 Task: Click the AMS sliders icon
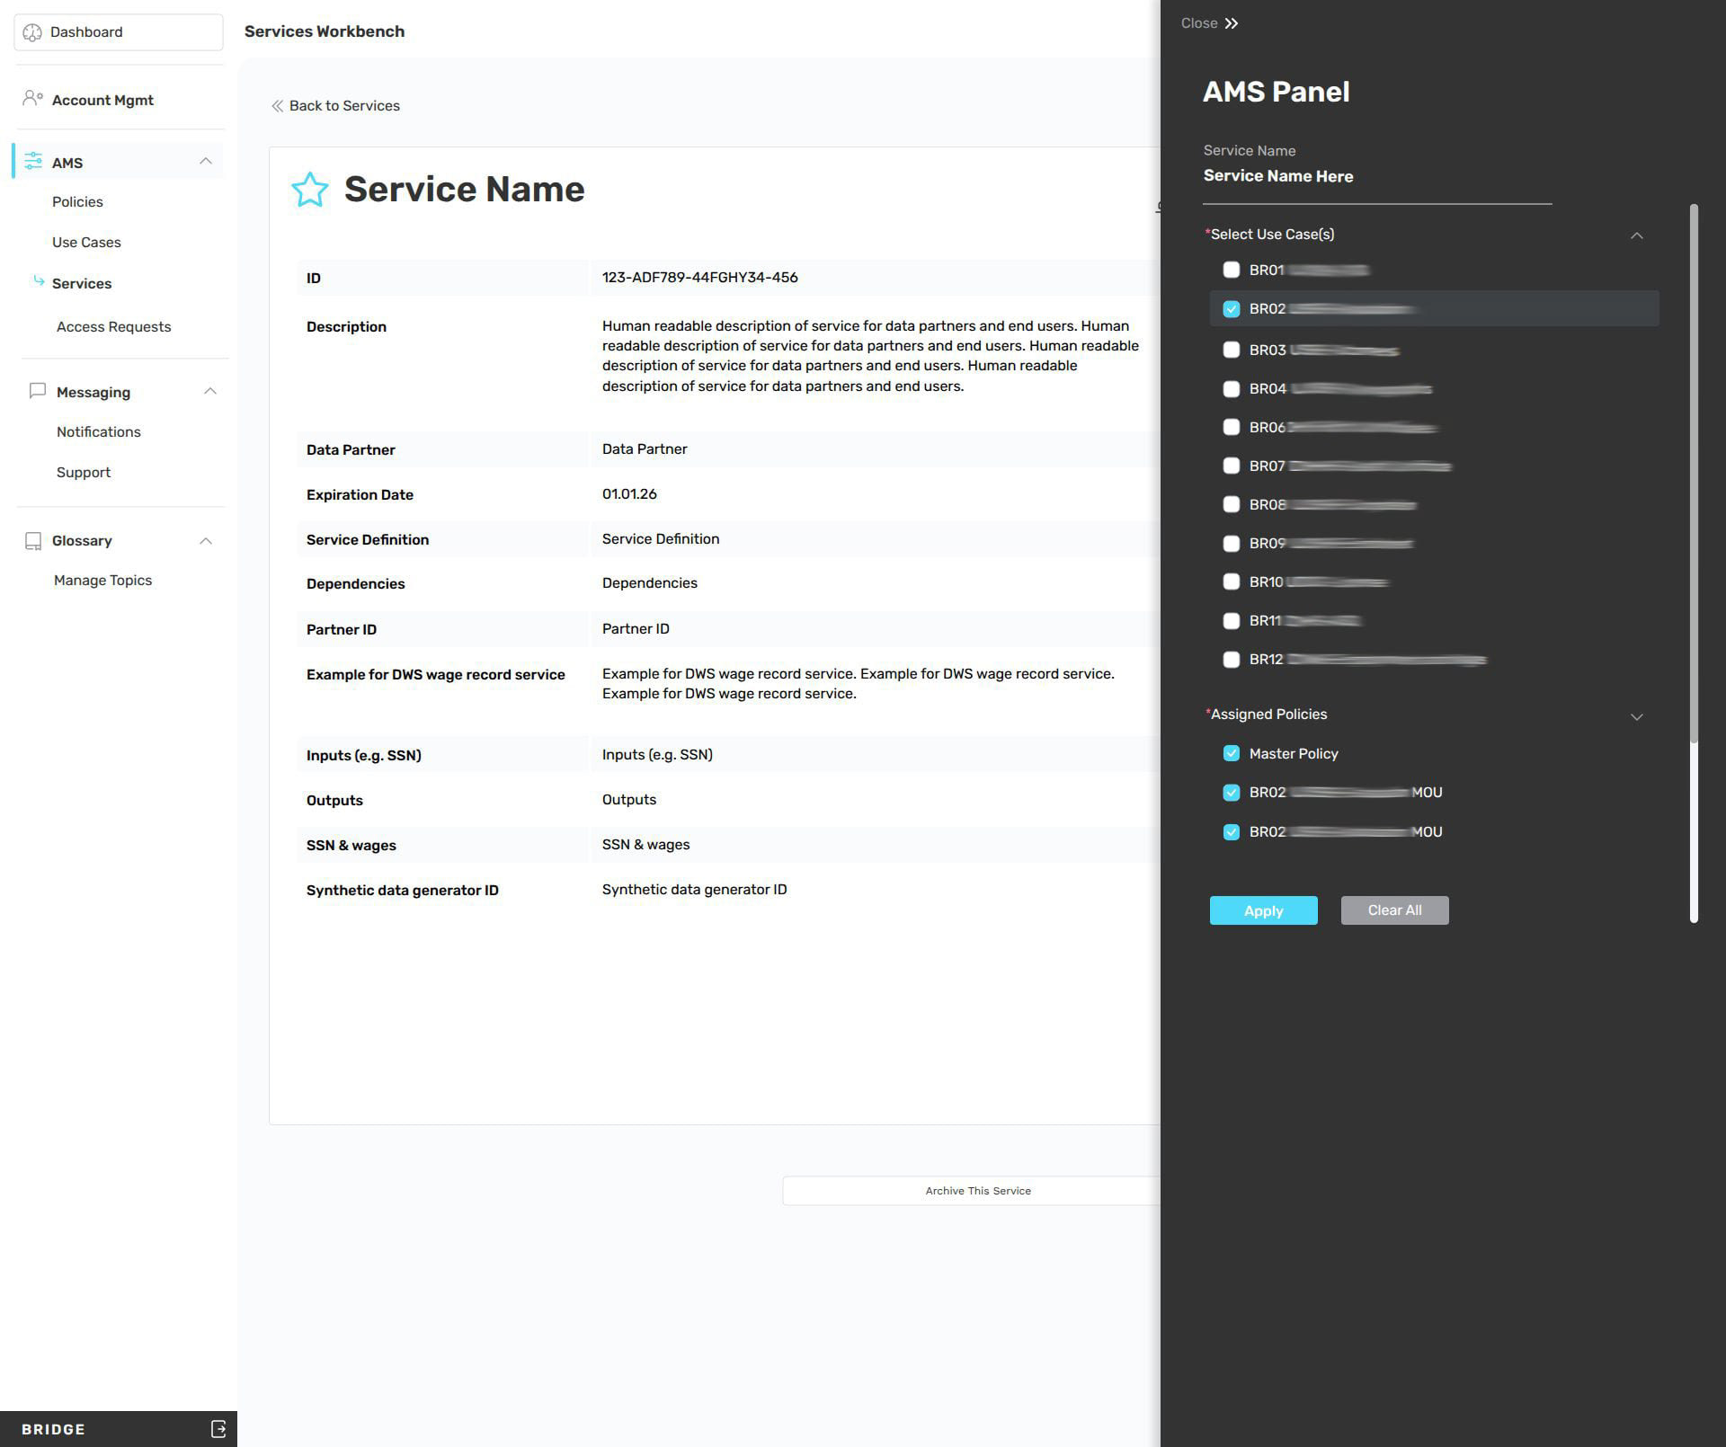coord(33,162)
